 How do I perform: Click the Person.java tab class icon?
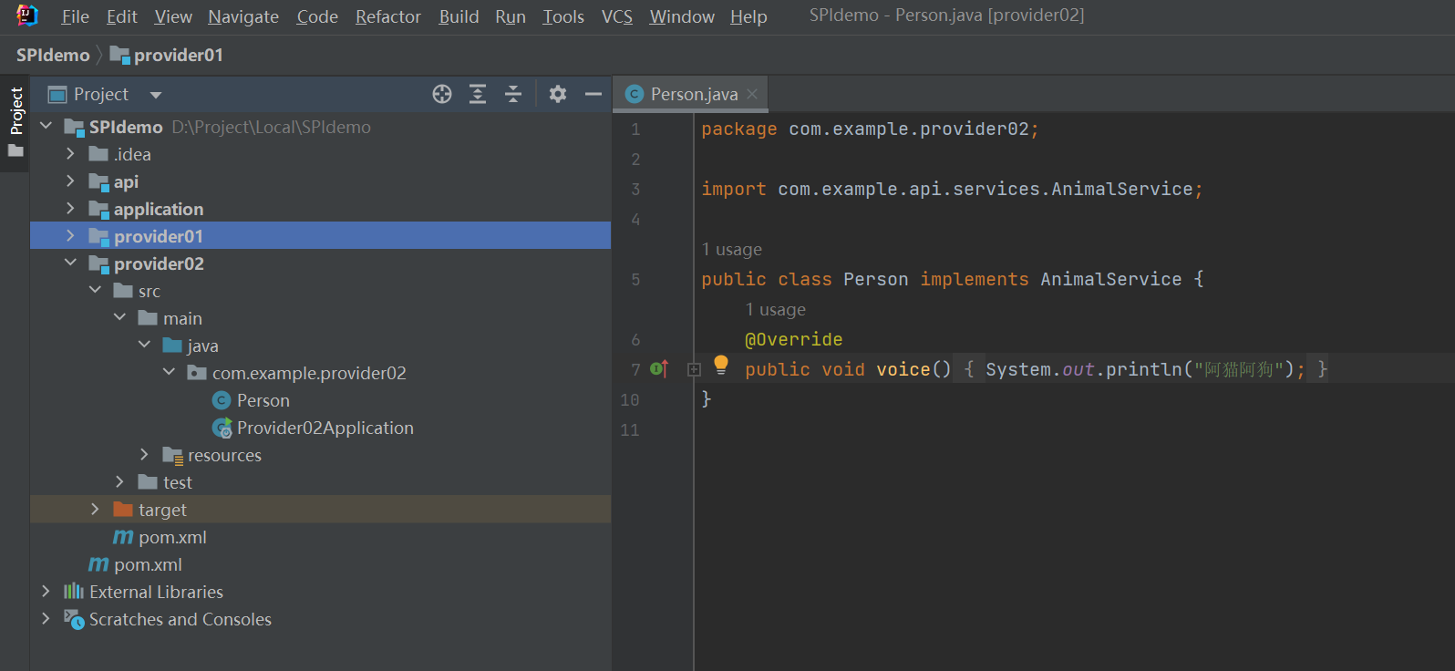tap(635, 94)
